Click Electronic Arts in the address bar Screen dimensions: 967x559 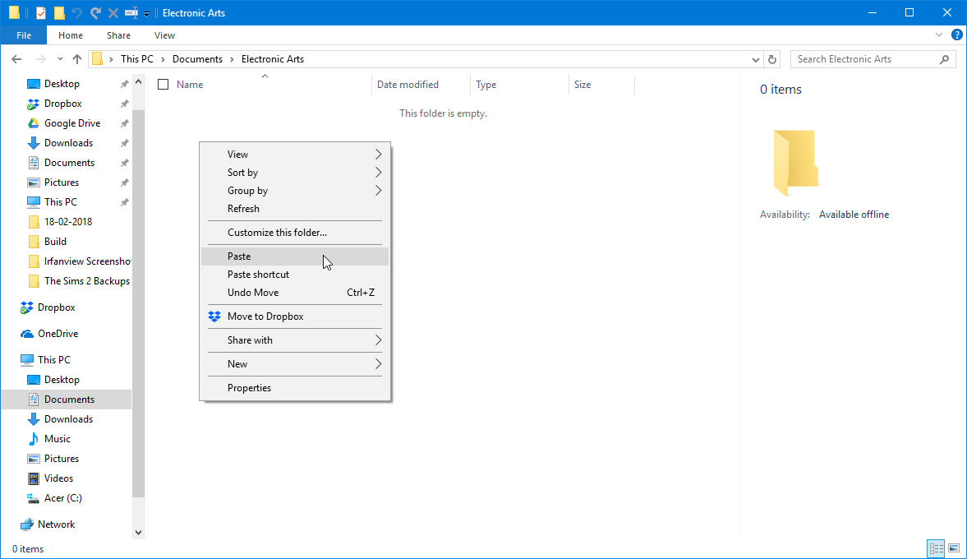pyautogui.click(x=273, y=59)
